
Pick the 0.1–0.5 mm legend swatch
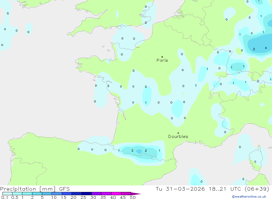click(7, 194)
